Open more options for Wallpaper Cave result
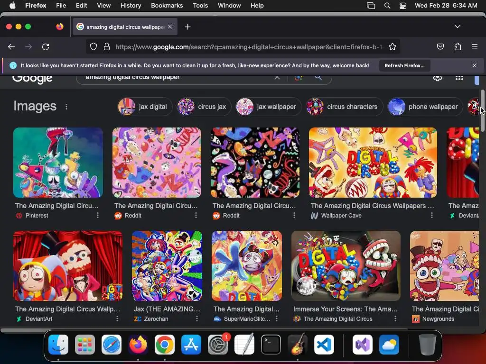The height and width of the screenshot is (364, 486). (432, 216)
